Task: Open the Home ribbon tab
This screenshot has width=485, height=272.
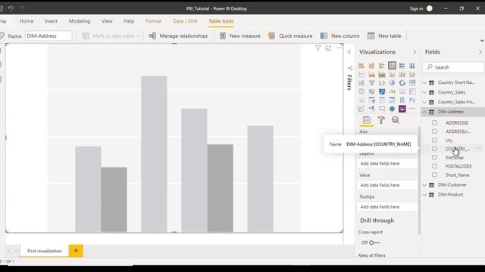Action: coord(27,21)
